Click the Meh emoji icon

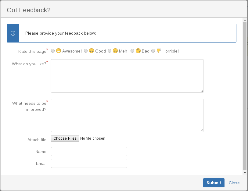point(115,51)
